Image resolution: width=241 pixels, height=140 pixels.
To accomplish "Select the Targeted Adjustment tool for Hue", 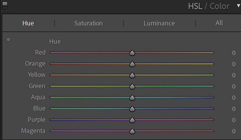I will click(8, 39).
